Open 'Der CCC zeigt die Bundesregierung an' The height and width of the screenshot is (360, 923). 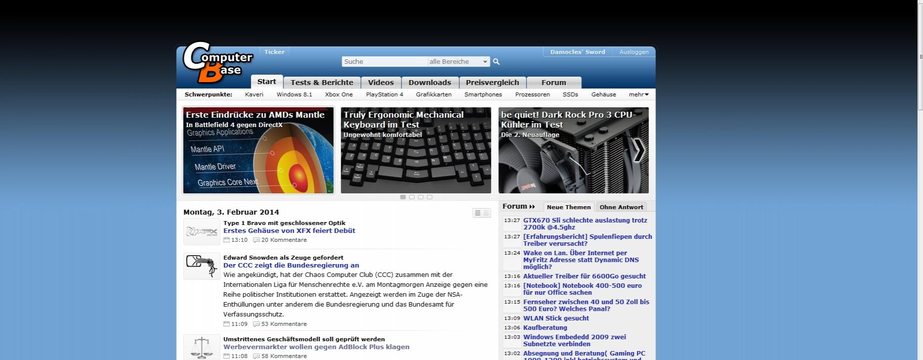tap(291, 265)
